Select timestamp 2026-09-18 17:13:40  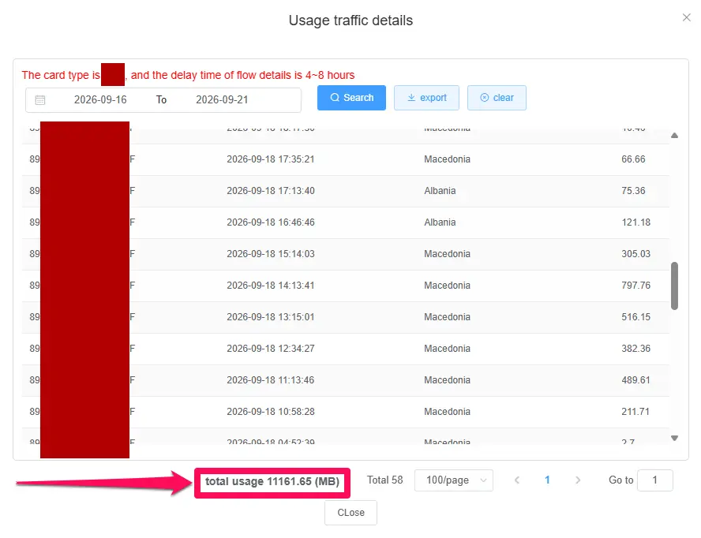271,191
